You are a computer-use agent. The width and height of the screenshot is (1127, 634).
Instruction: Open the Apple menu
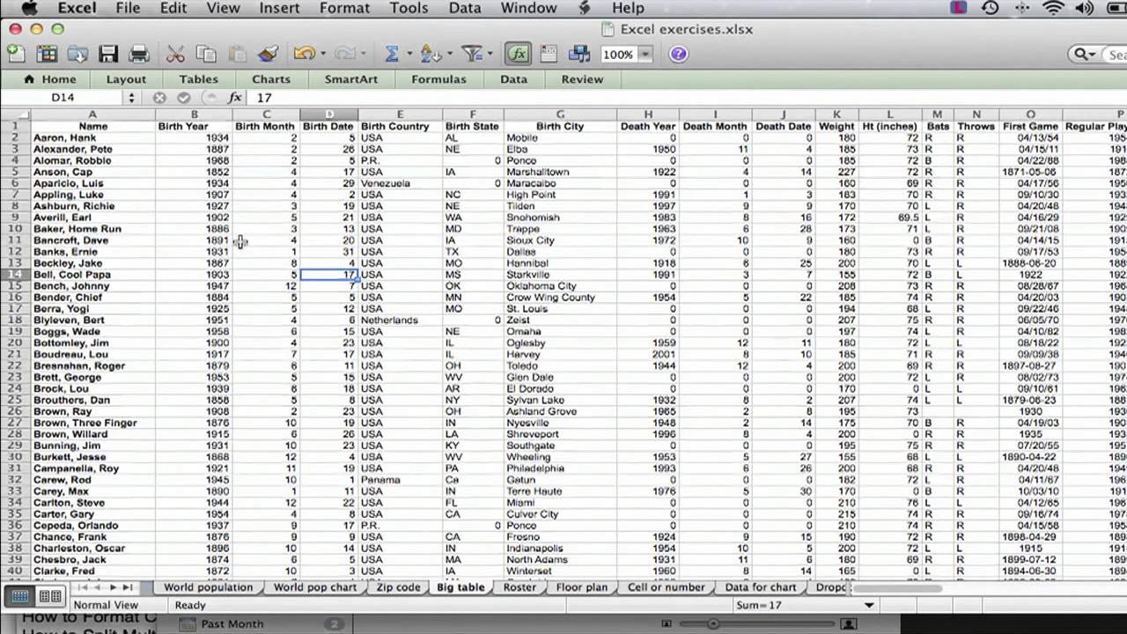(29, 8)
